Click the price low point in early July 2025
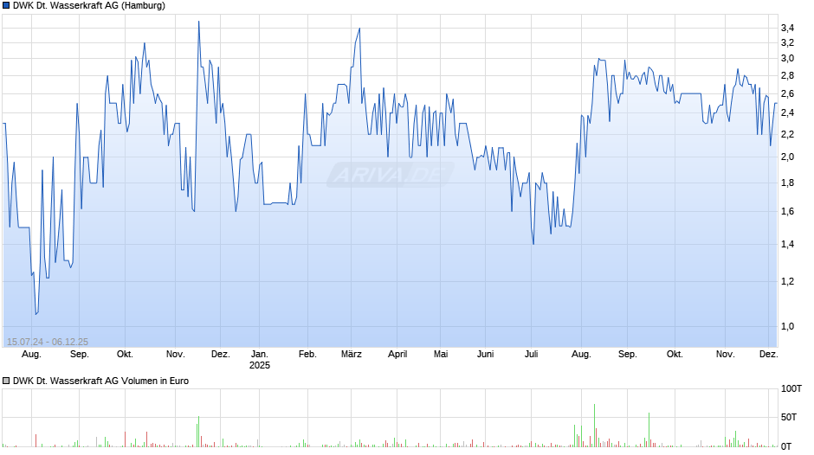The width and height of the screenshot is (814, 455). tap(533, 244)
